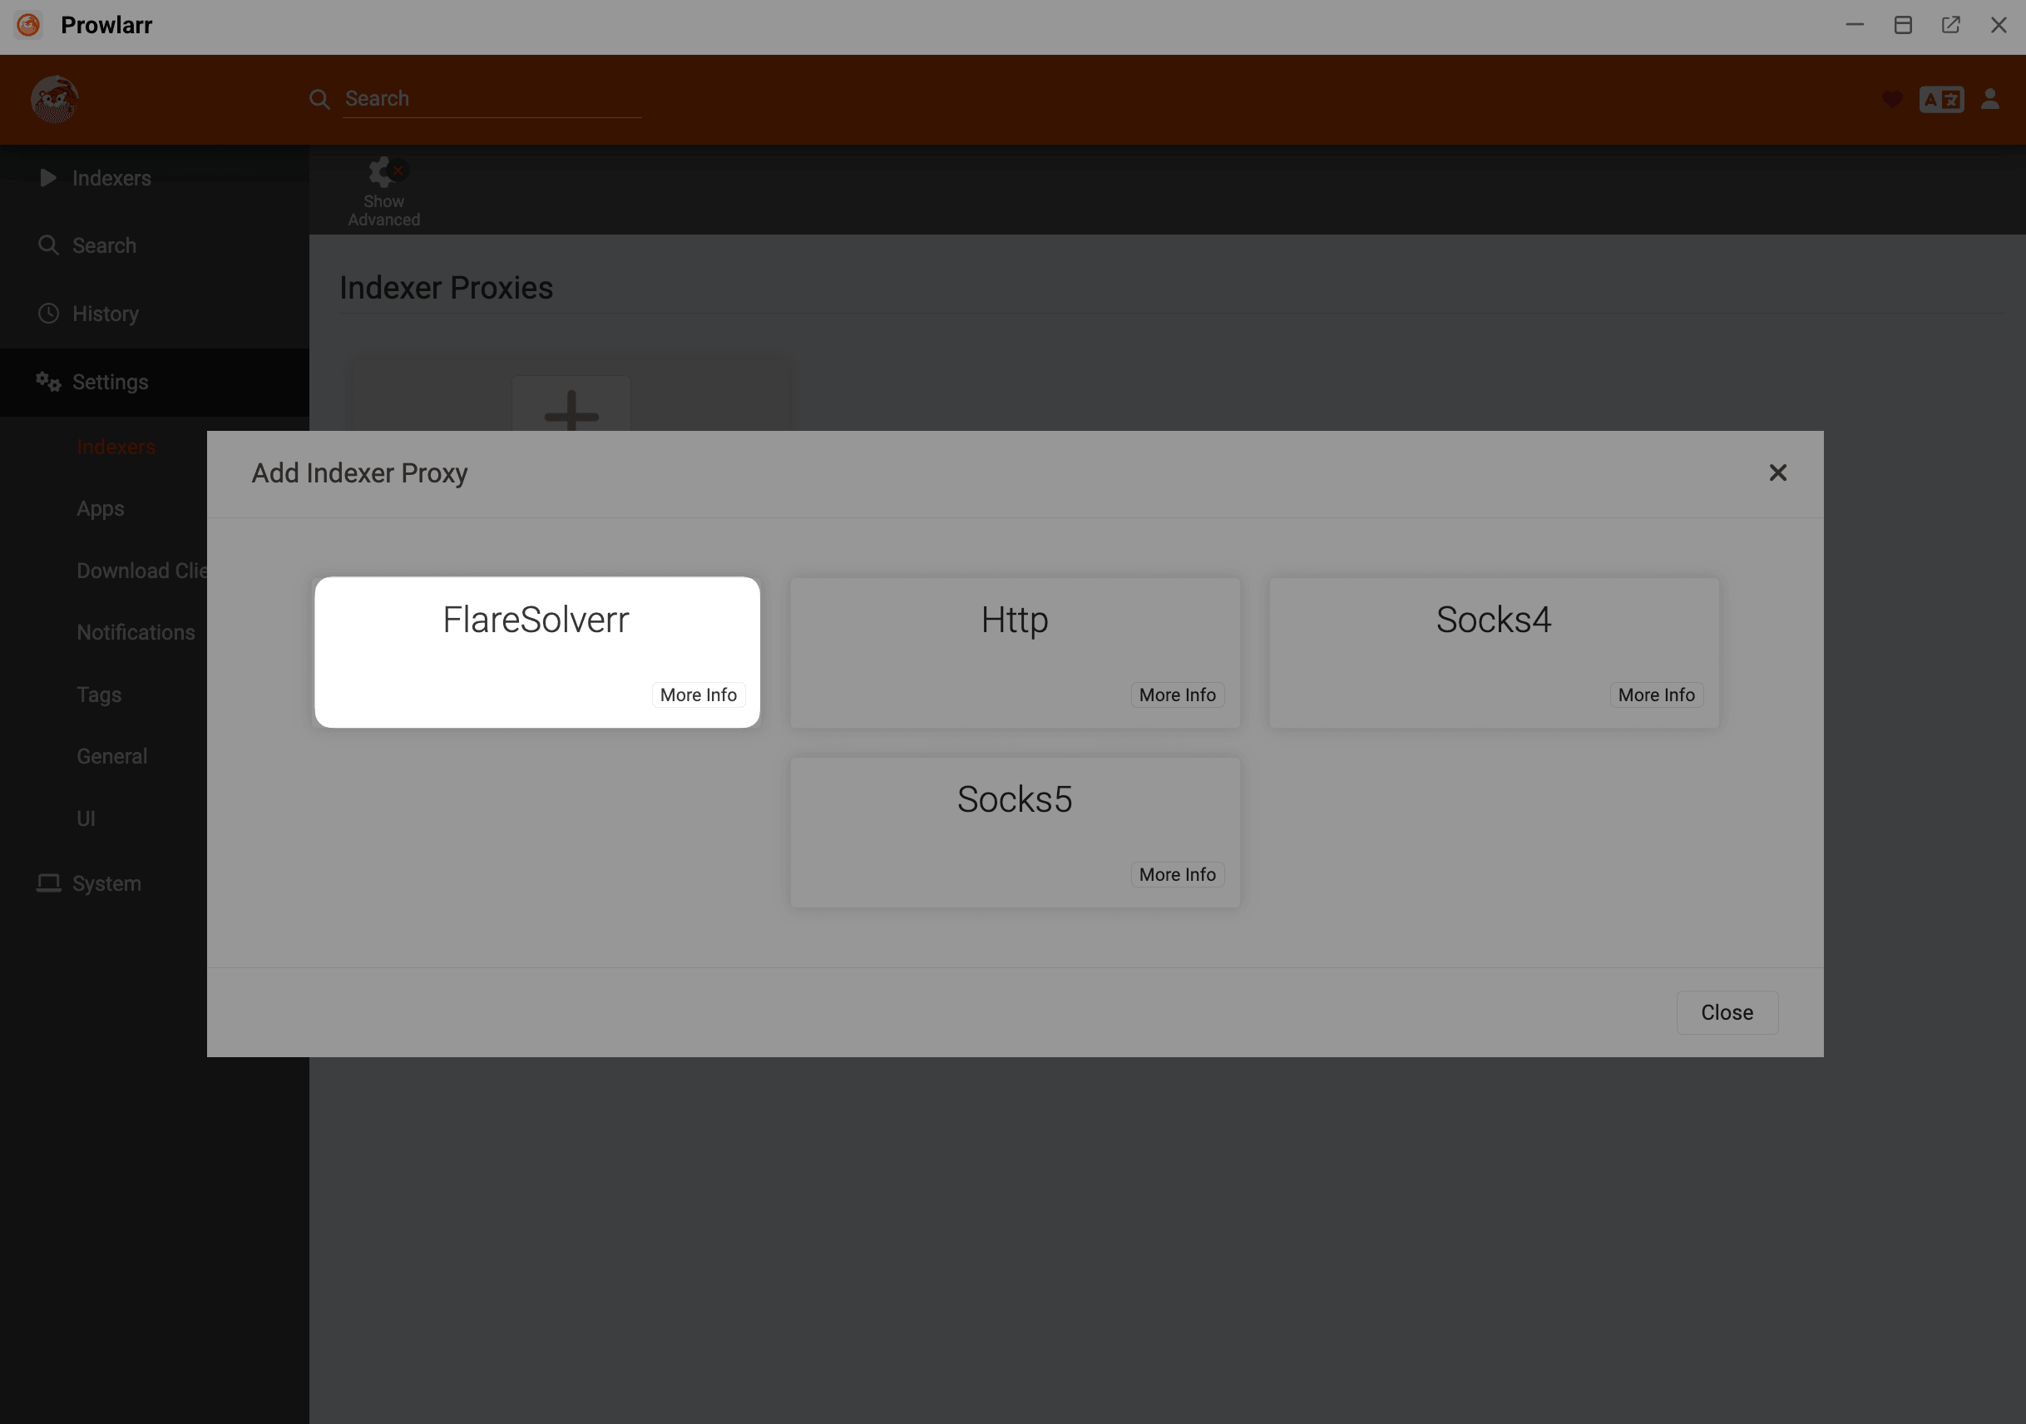Open the language translation icon
Screen dimensions: 2026x1424
pos(1942,99)
